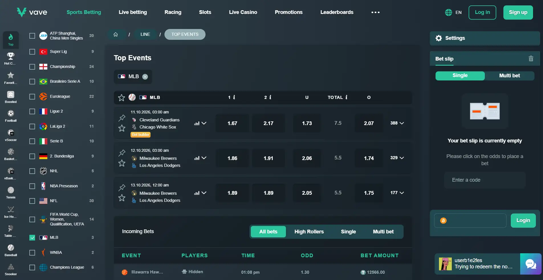Open more navigation options dots
This screenshot has height=280, width=543.
[x=375, y=12]
